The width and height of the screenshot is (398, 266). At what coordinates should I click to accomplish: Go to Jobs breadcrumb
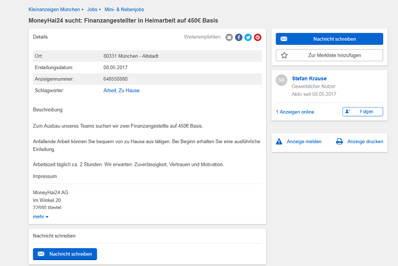pyautogui.click(x=92, y=9)
